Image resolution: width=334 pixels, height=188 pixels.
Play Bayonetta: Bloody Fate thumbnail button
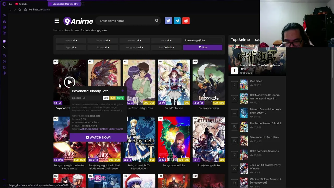pos(69,82)
